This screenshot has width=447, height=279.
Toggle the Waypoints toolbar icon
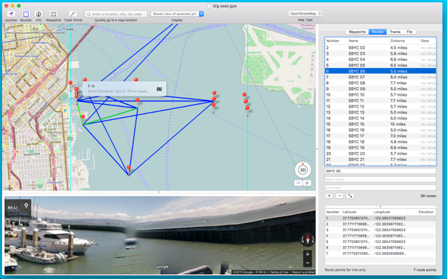54,14
